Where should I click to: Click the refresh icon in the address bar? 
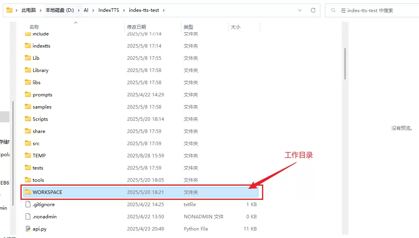tap(313, 10)
